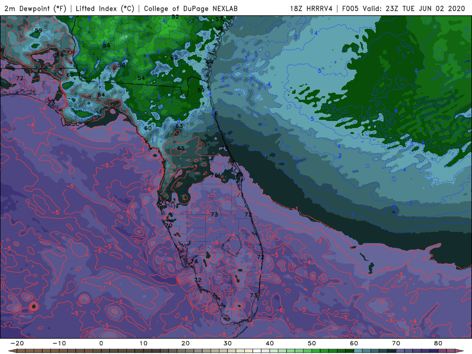Click the "23Z TUE JUN 02 2020" valid time
Screen dimensions: 472x354
425,9
